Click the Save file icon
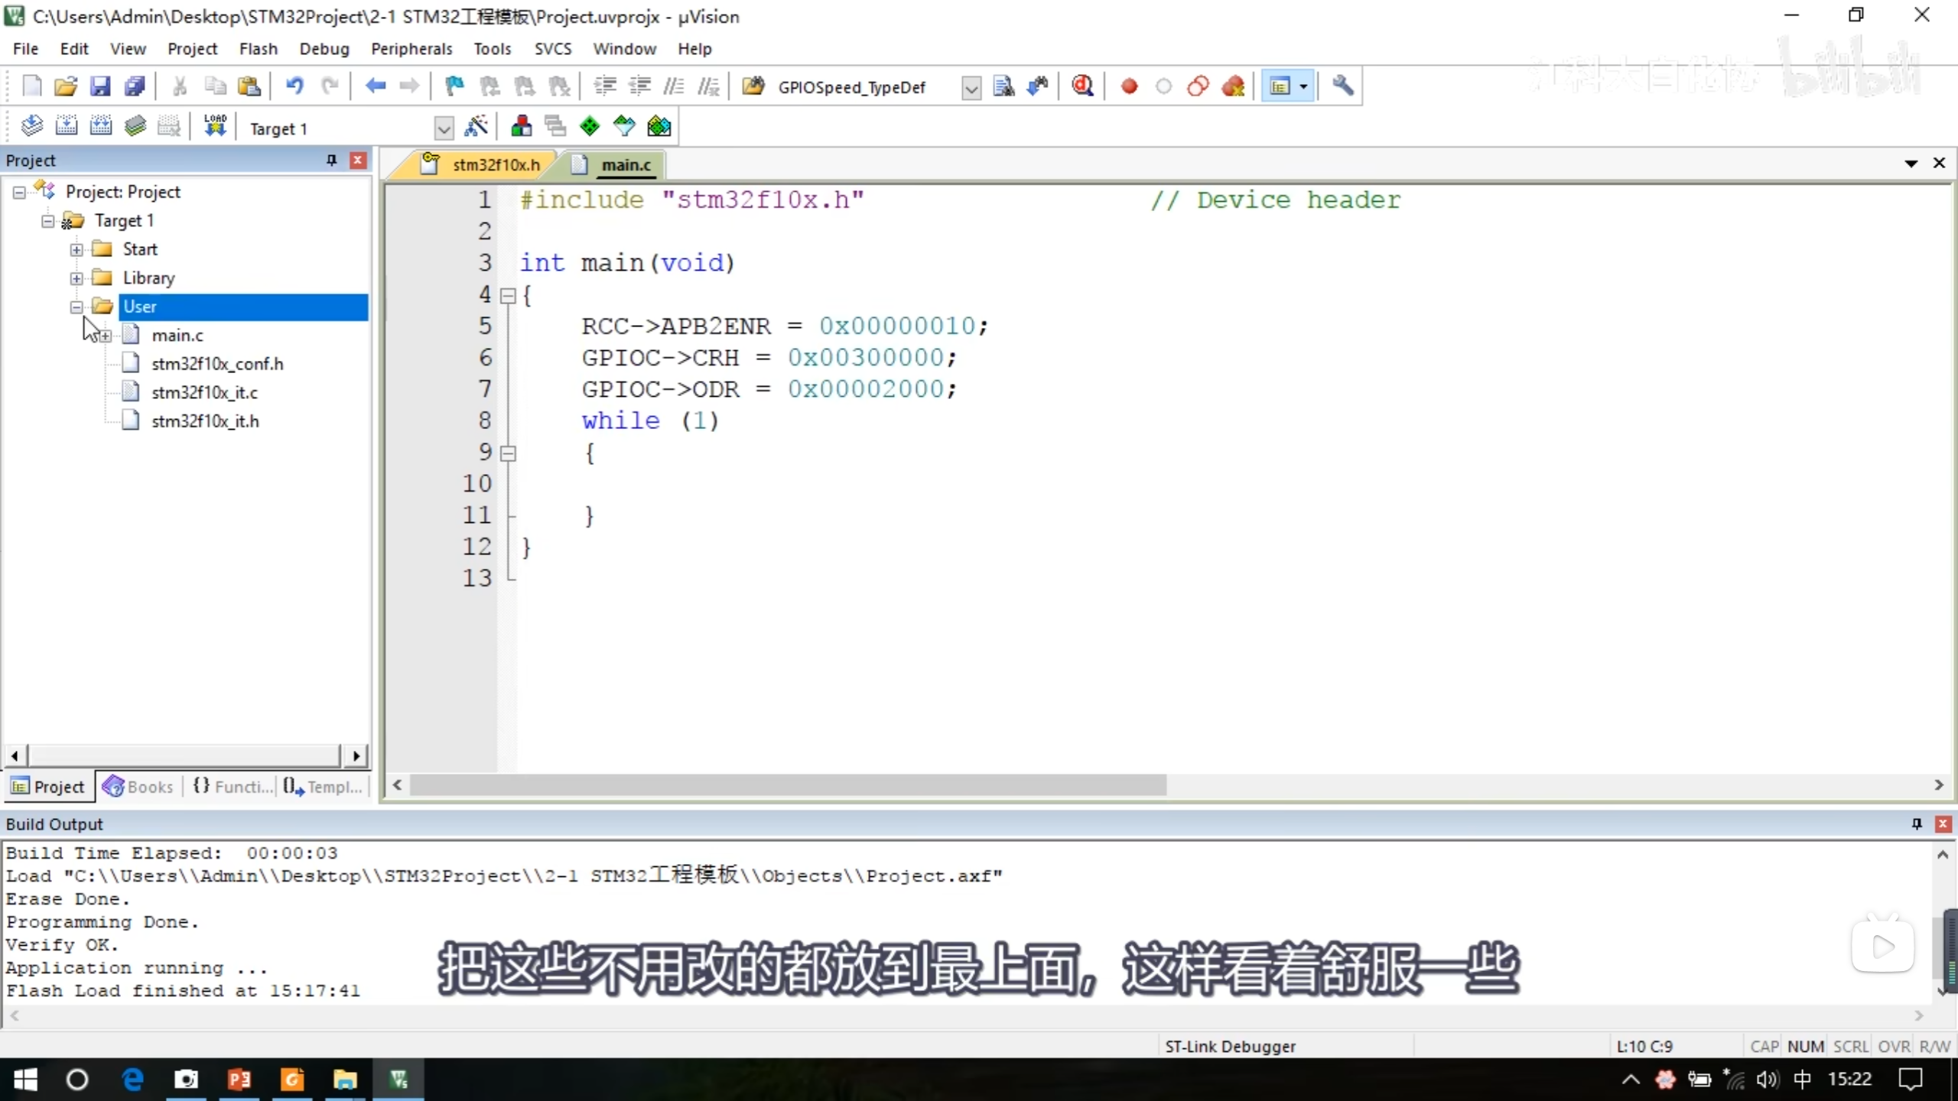1958x1101 pixels. pyautogui.click(x=100, y=86)
